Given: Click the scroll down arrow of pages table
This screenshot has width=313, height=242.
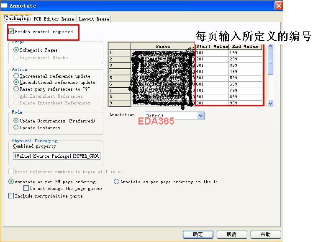Looking at the screenshot, I should (x=270, y=104).
